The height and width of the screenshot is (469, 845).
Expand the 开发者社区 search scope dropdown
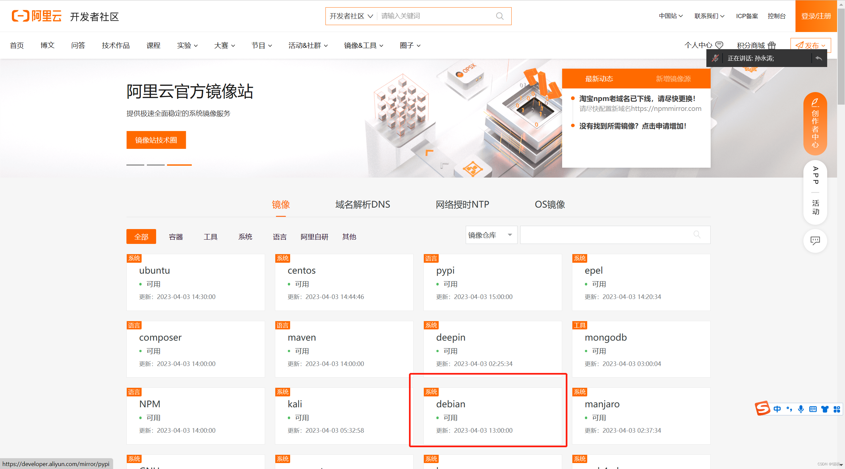[351, 16]
